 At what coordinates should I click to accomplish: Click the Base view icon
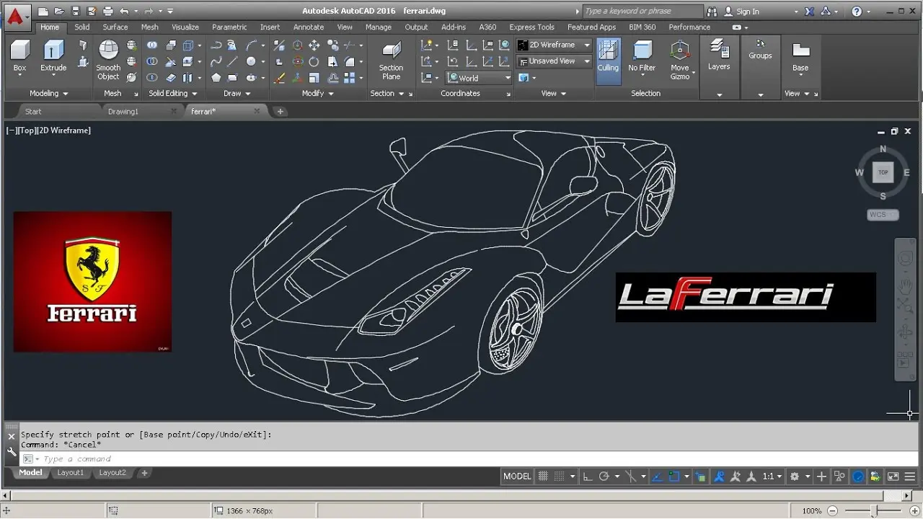pyautogui.click(x=800, y=56)
